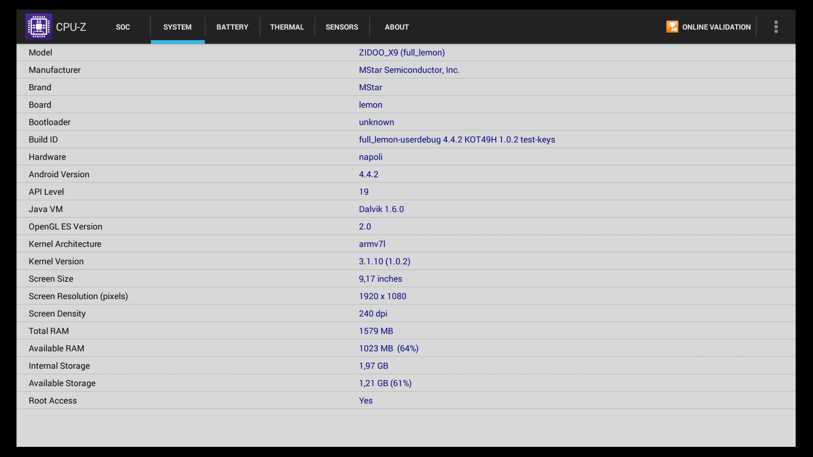This screenshot has width=813, height=457.
Task: Click the Available RAM label
Action: tap(57, 348)
